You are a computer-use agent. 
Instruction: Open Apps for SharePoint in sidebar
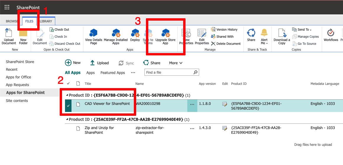(25, 93)
